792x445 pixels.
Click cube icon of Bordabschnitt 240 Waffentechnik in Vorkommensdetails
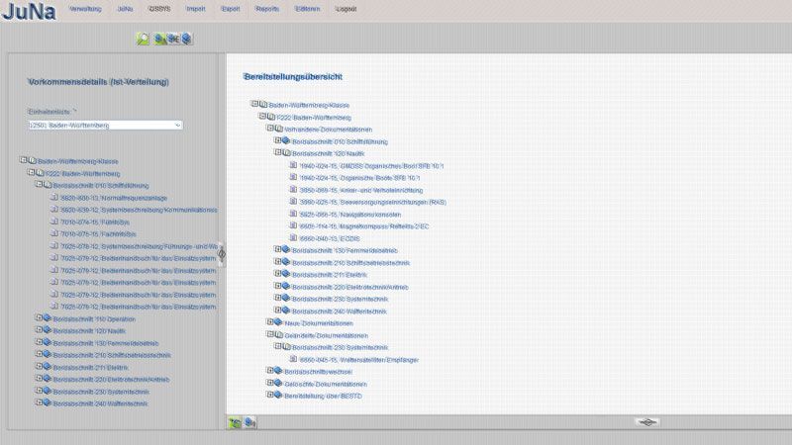pyautogui.click(x=47, y=402)
